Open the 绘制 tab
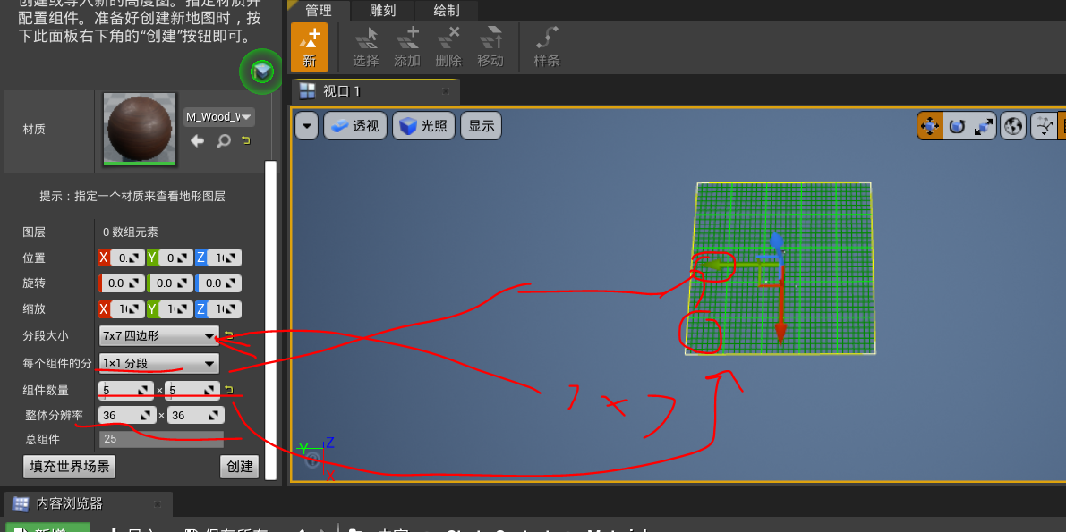Viewport: 1066px width, 532px height. pyautogui.click(x=446, y=10)
